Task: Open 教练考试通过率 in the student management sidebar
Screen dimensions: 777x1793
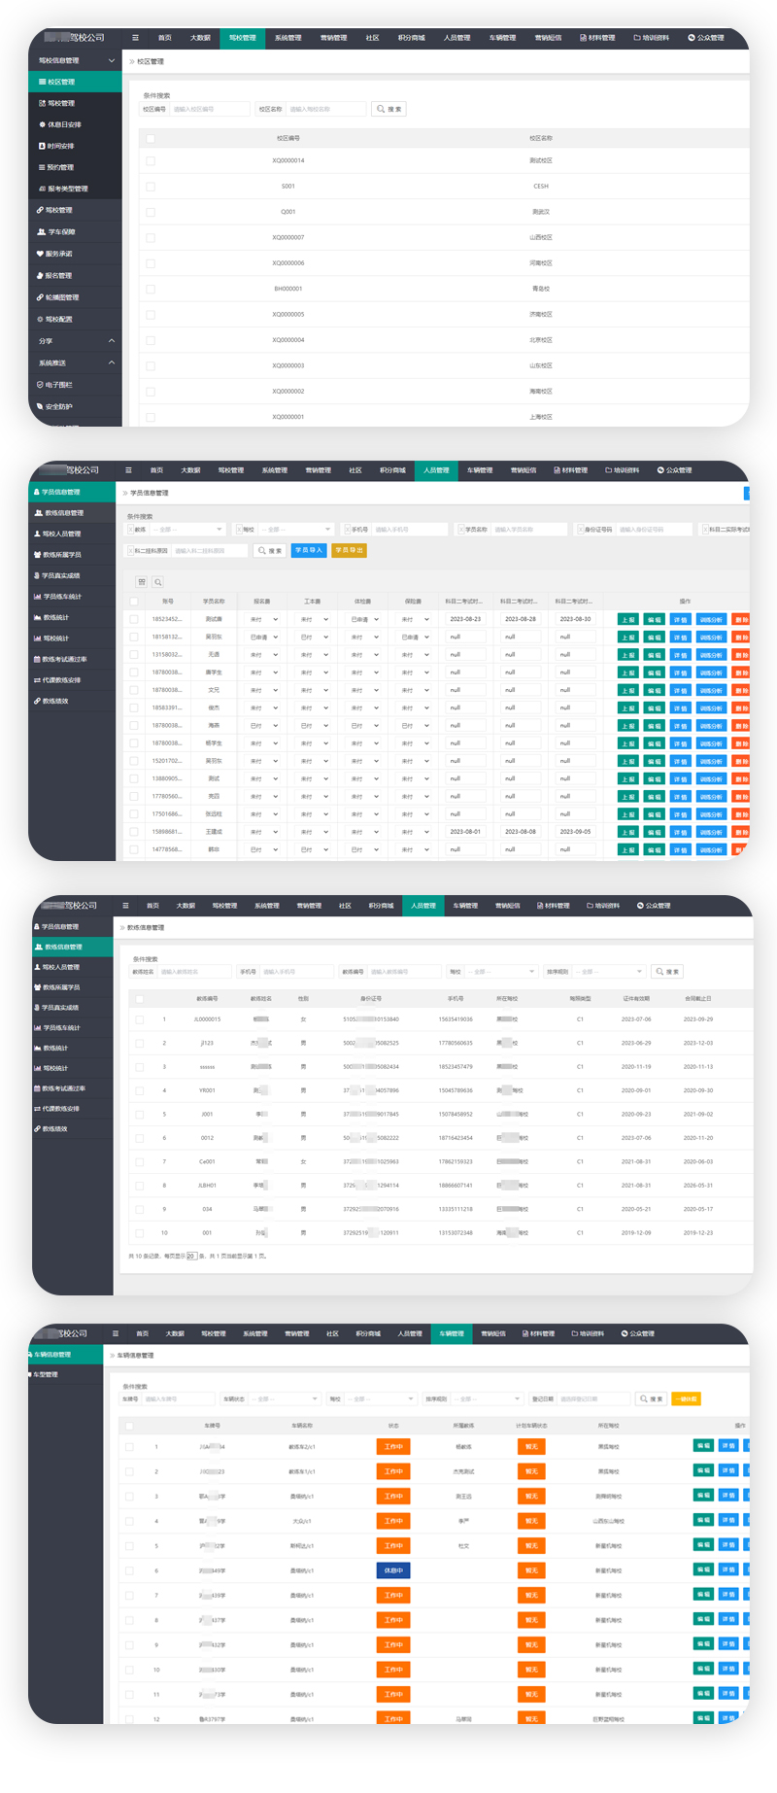Action: pos(64,659)
